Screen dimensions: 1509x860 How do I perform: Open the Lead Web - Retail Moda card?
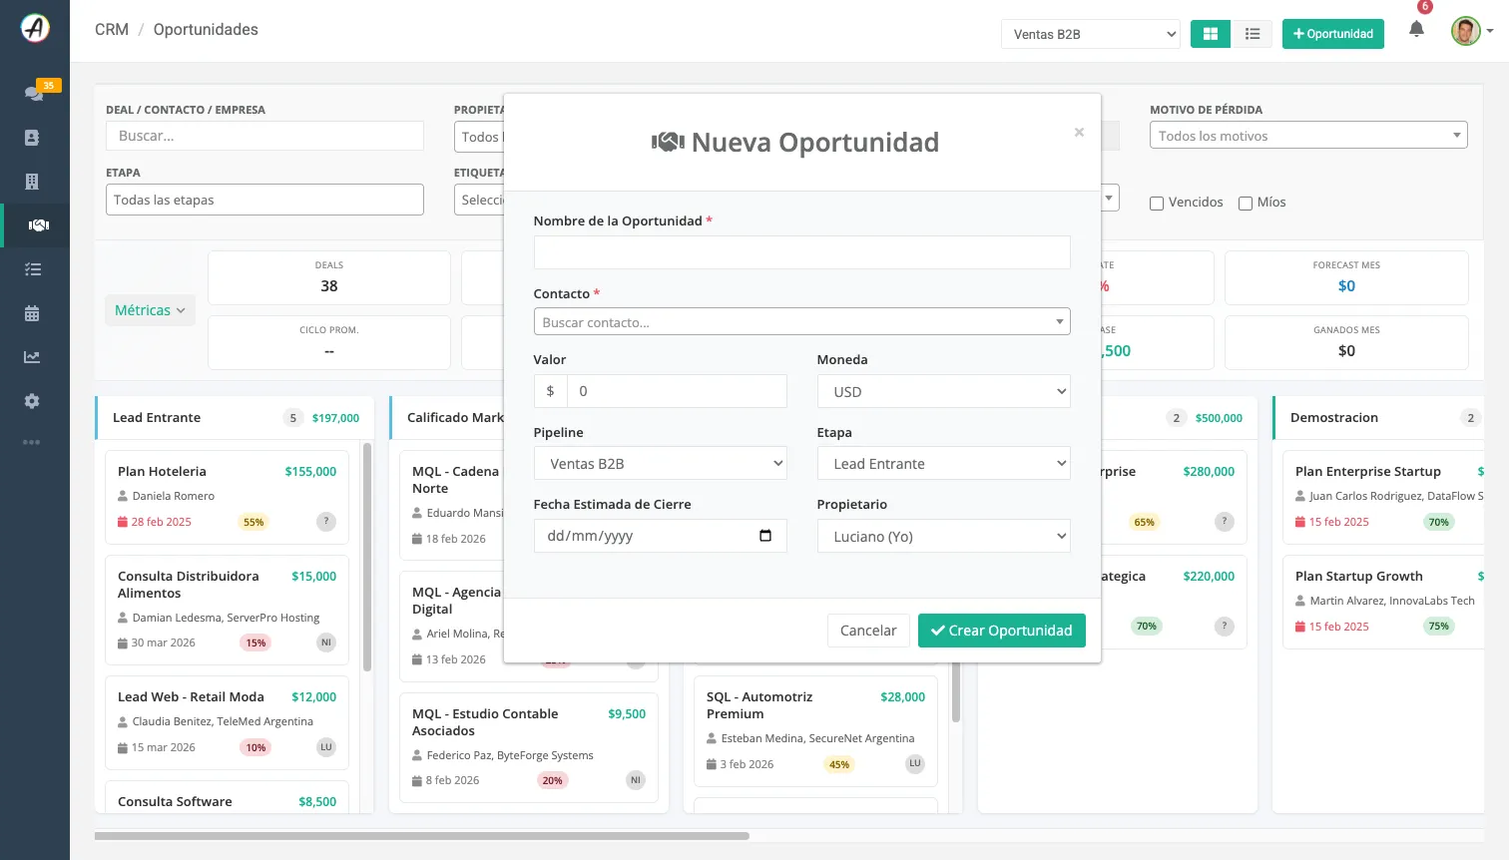227,722
